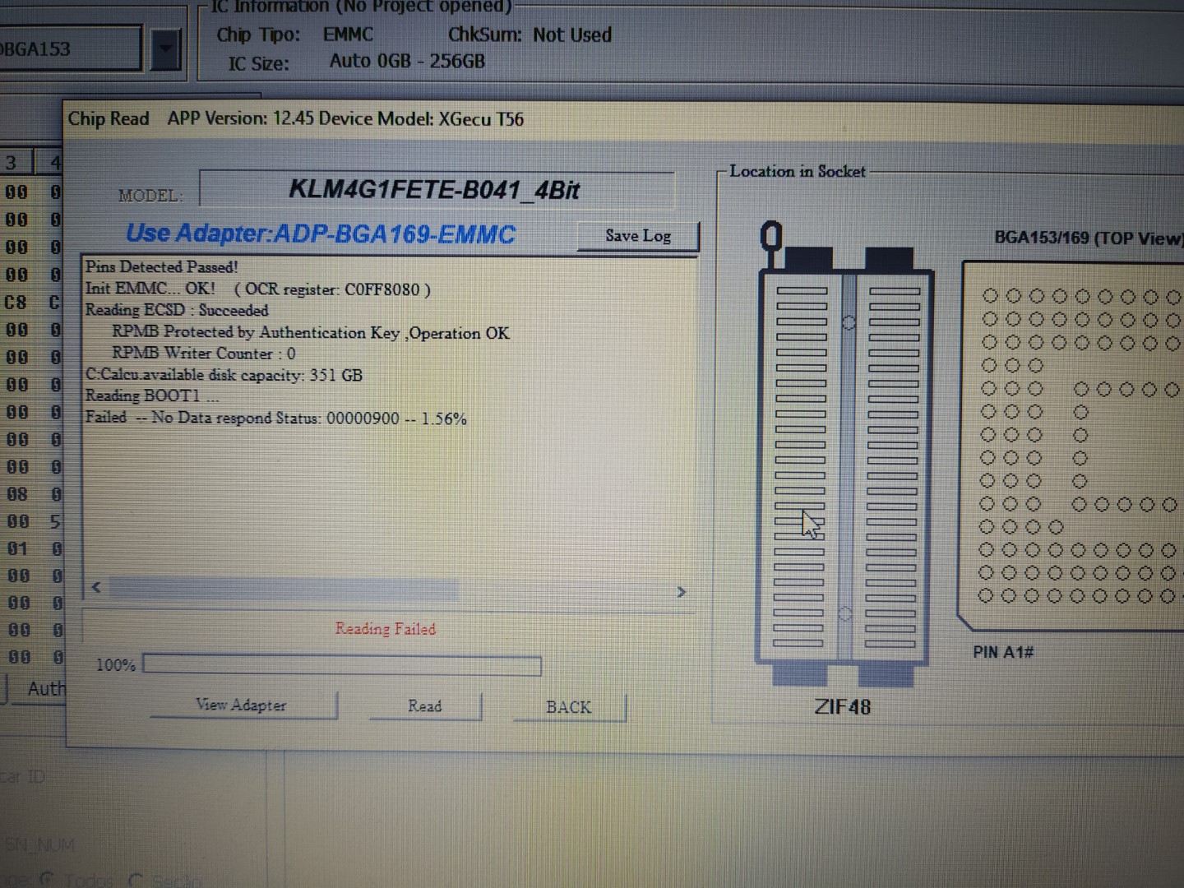
Task: Click the ZIF48 socket lever icon
Action: [x=770, y=240]
